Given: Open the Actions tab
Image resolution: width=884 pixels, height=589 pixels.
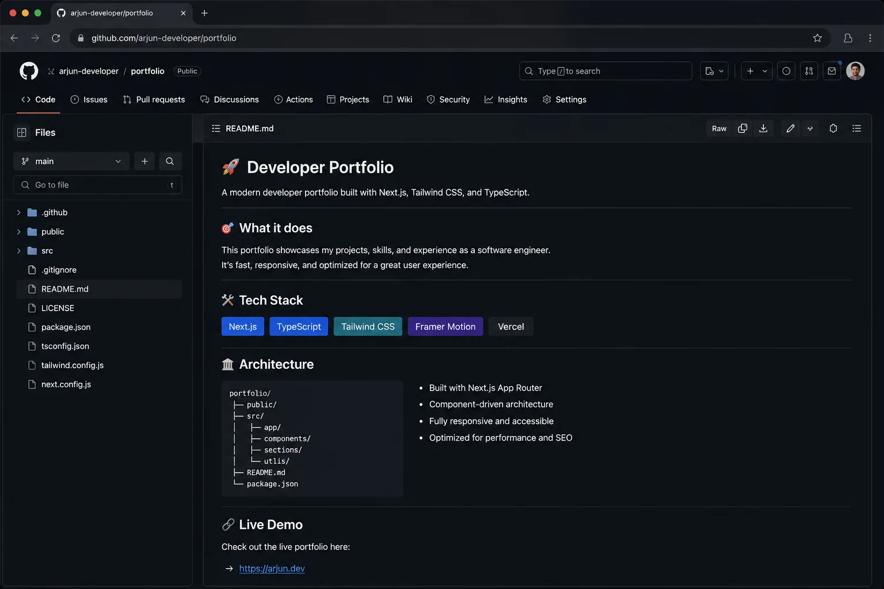Looking at the screenshot, I should tap(294, 100).
